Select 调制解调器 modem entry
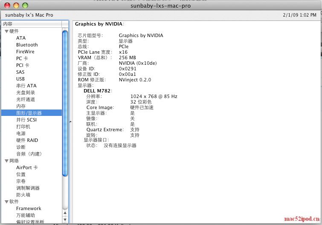 [x=28, y=188]
